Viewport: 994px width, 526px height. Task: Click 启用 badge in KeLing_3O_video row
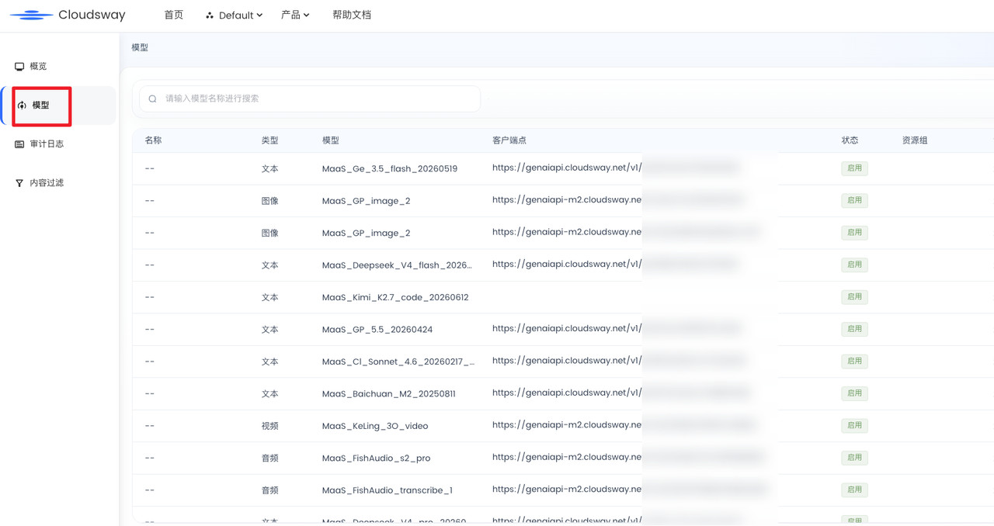pos(854,426)
